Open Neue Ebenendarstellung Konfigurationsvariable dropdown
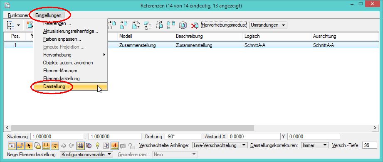The height and width of the screenshot is (162, 383). click(86, 155)
